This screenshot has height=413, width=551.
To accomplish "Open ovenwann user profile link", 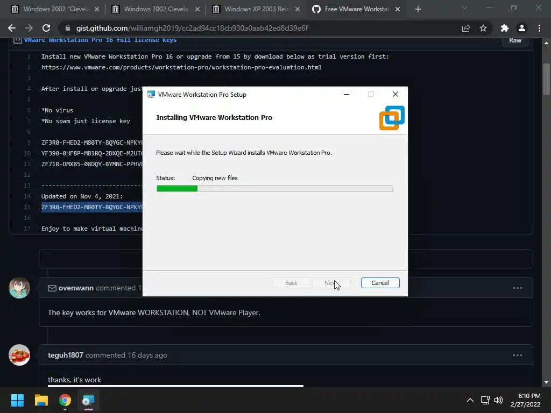I will [x=76, y=288].
